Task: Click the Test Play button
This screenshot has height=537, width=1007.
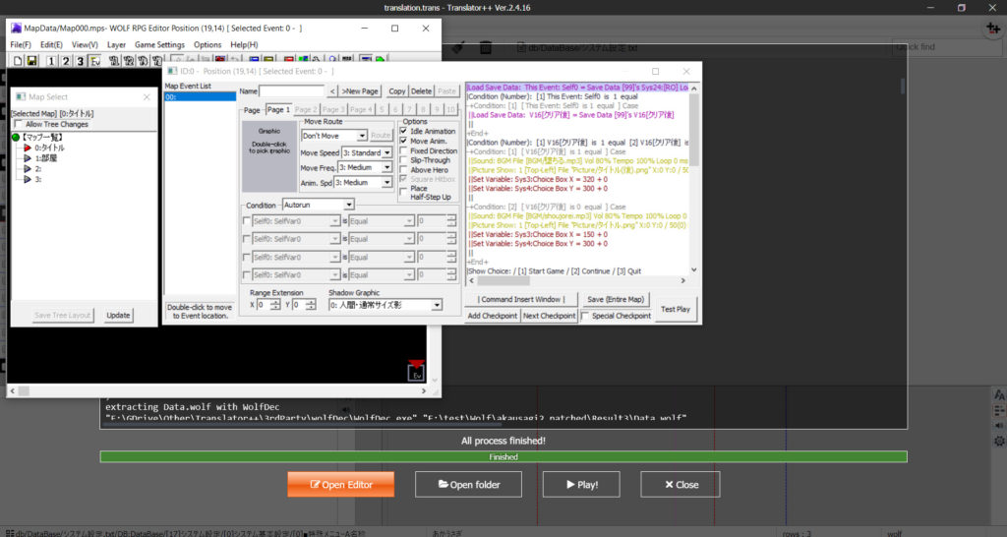Action: (676, 309)
